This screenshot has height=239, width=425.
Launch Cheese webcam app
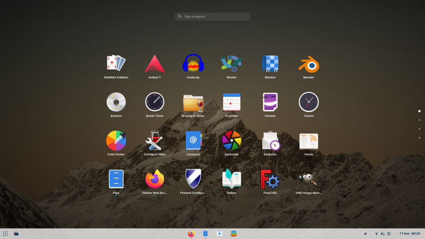[270, 102]
